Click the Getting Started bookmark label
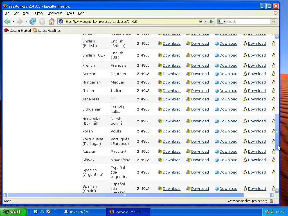This screenshot has height=216, width=288. click(20, 30)
